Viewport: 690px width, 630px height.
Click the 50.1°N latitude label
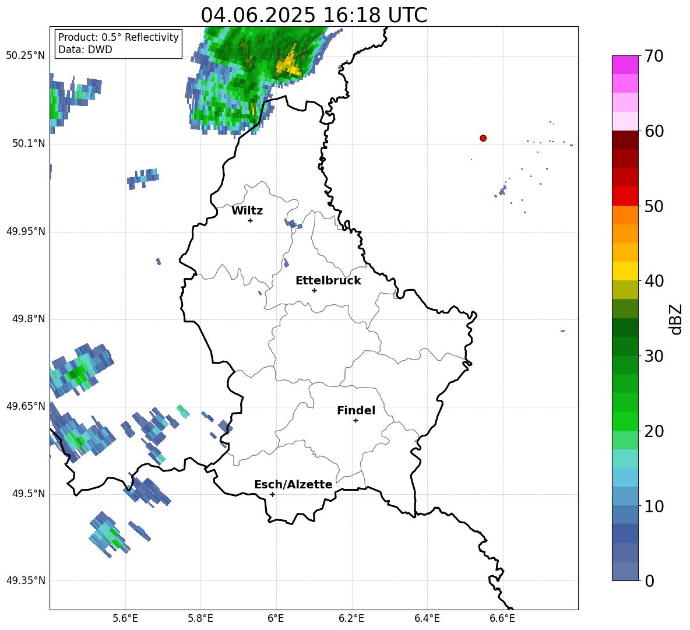pos(29,143)
